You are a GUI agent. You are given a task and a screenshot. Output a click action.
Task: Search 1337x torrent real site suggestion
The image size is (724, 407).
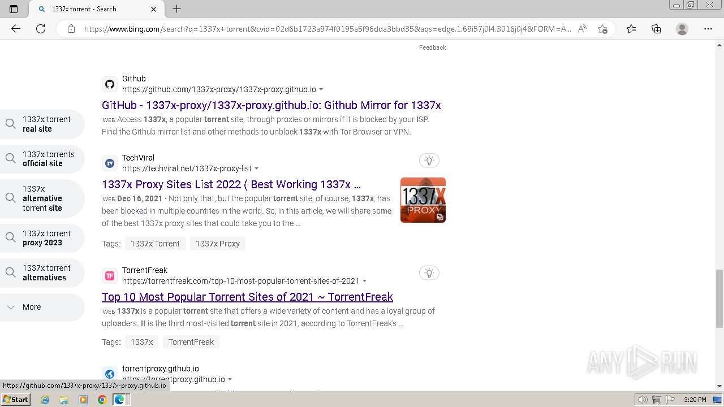(42, 124)
